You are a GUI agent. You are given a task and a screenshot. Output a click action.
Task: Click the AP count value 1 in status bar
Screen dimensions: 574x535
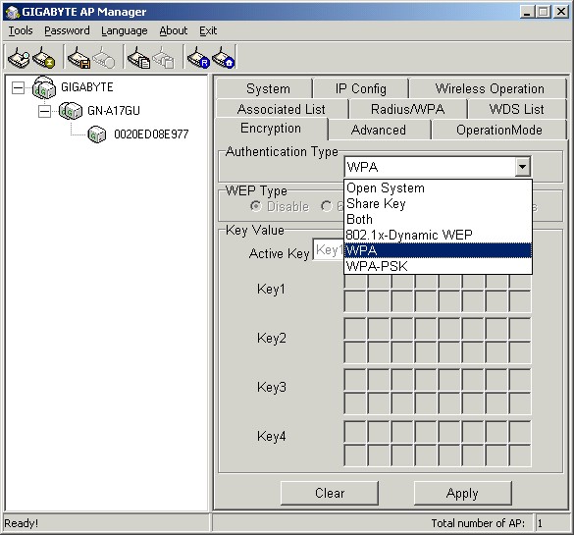(x=540, y=523)
